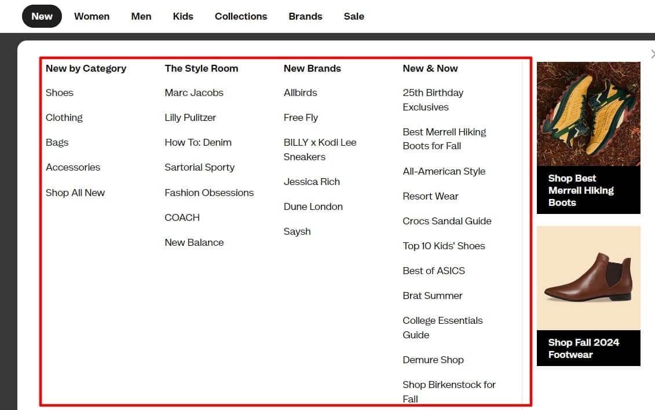Open Shop All New link
The image size is (655, 410).
tap(75, 193)
